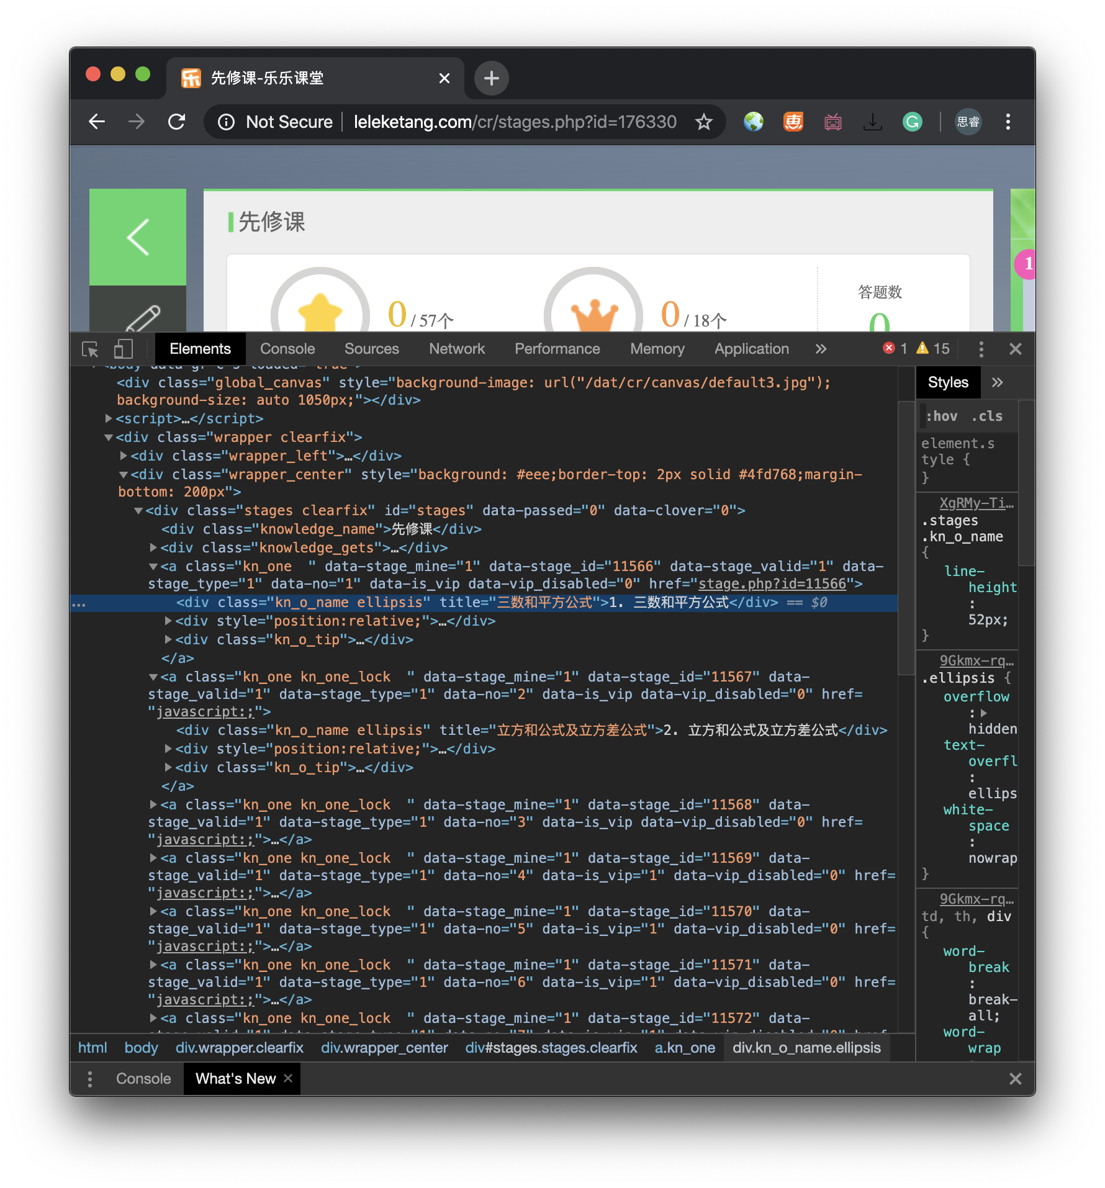
Task: Collapse the stages clearfix div
Action: pos(138,510)
